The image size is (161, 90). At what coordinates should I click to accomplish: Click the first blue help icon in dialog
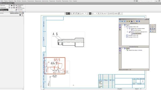coord(137,21)
